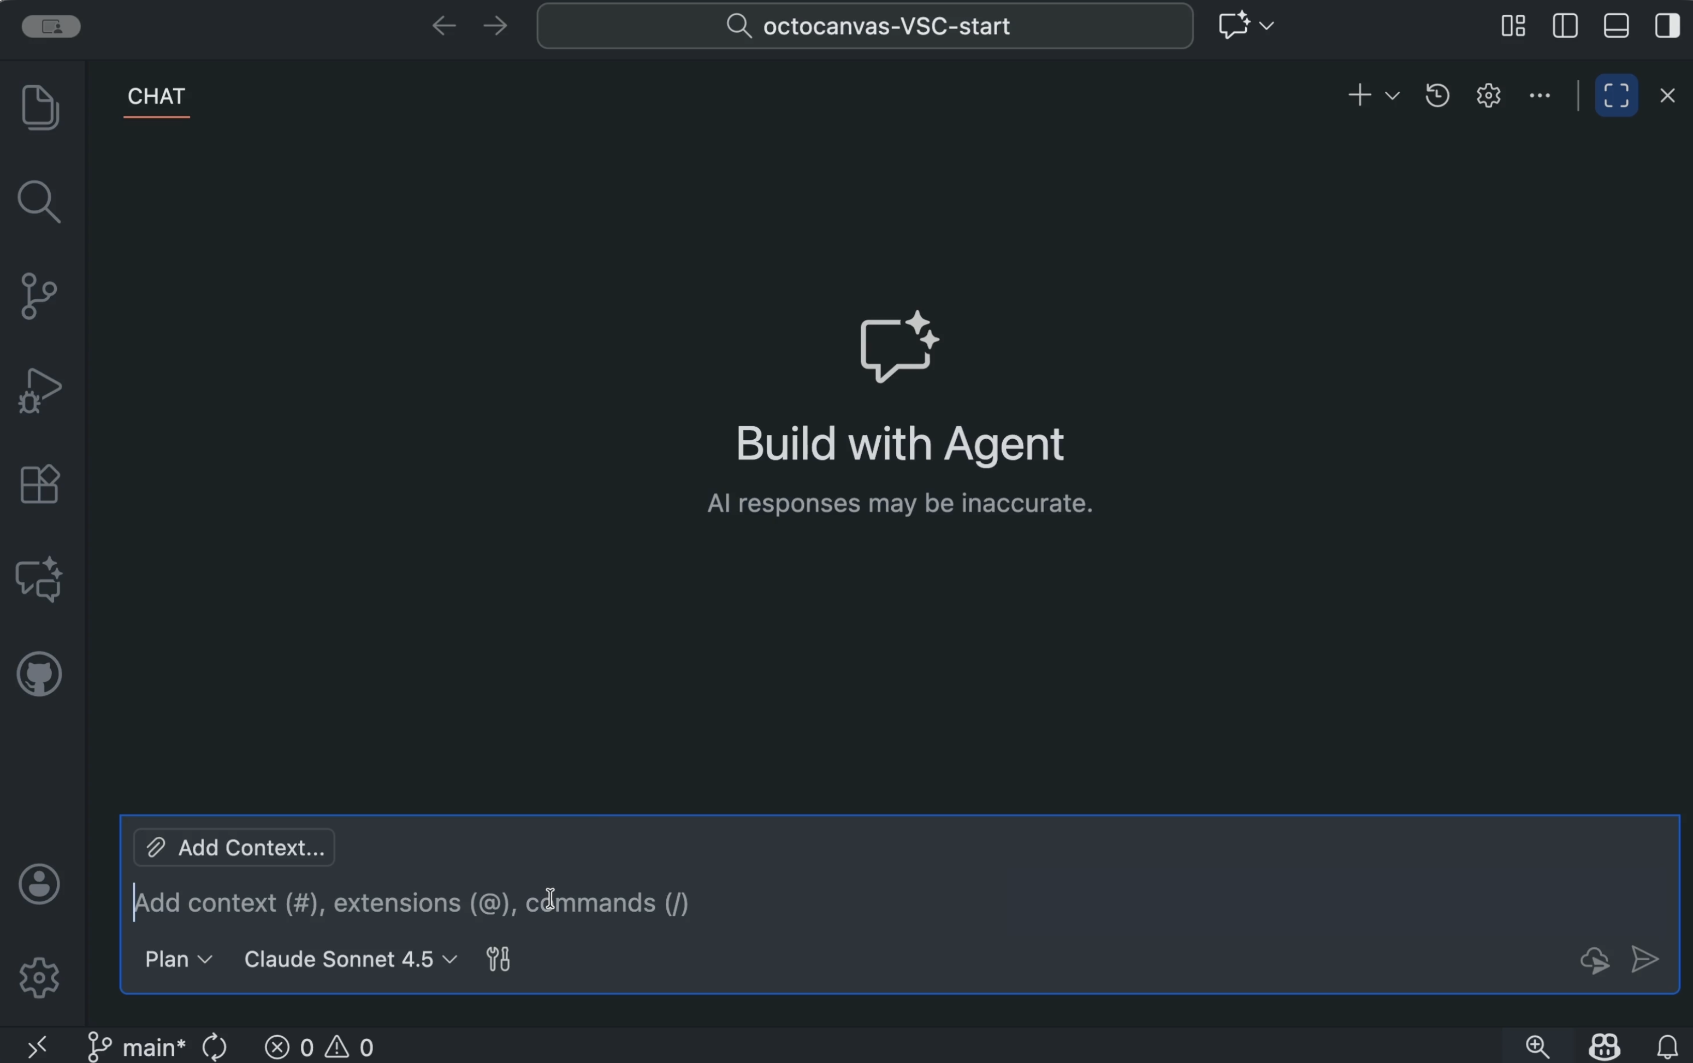Open the Extensions view
The width and height of the screenshot is (1693, 1063).
coord(39,485)
